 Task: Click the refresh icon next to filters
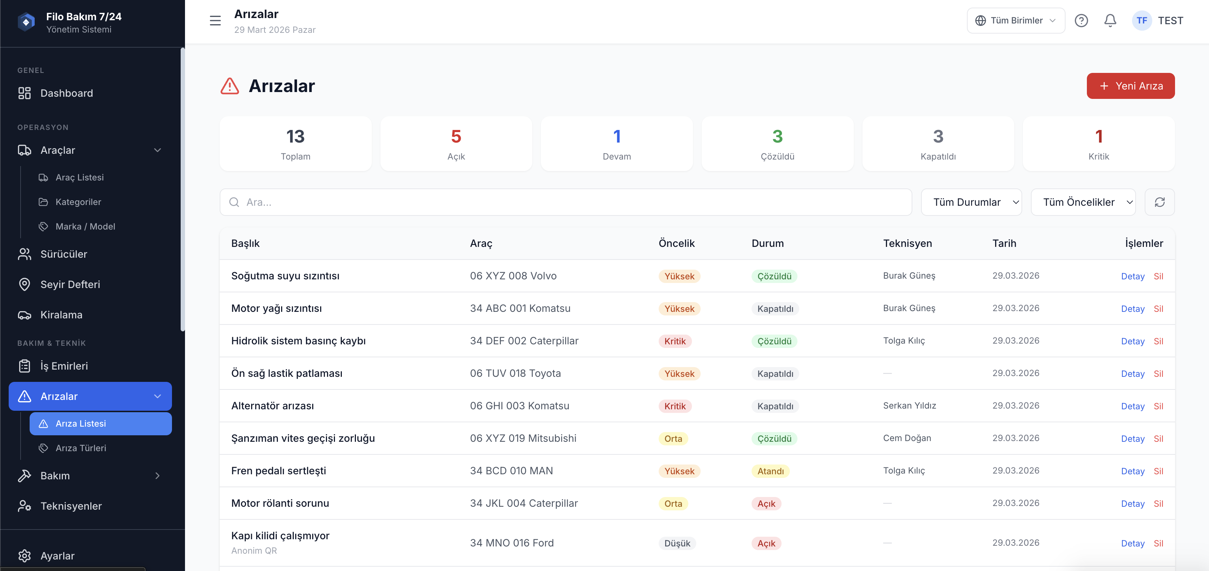pyautogui.click(x=1159, y=202)
